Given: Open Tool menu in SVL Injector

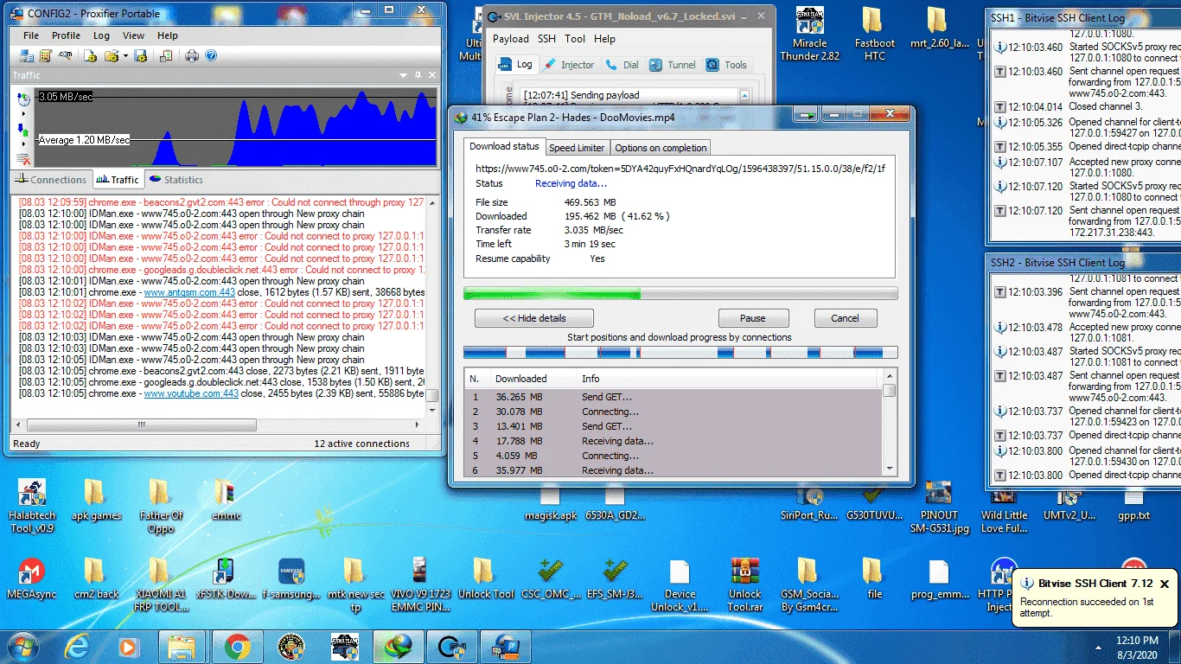Looking at the screenshot, I should [x=575, y=39].
